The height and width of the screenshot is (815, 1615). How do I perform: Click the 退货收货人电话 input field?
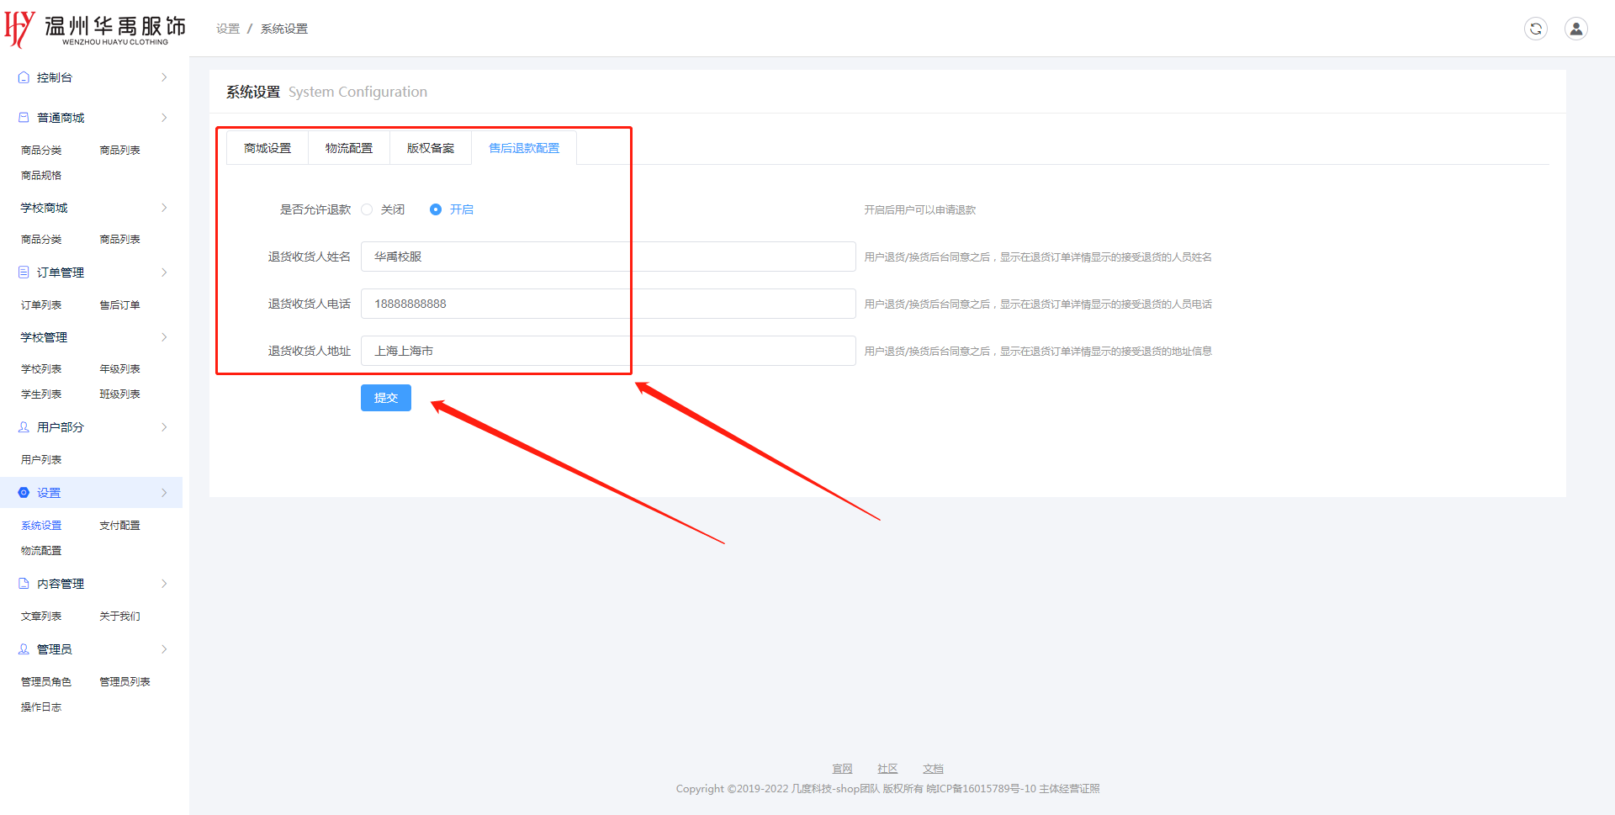607,304
